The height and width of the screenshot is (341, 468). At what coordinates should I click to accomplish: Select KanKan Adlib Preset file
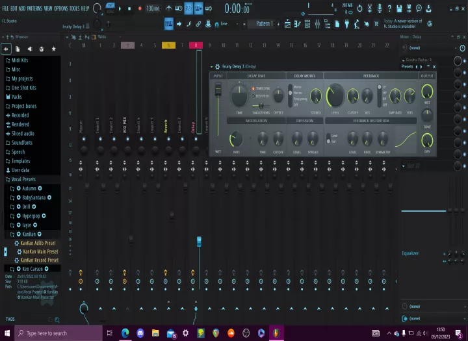(35, 243)
